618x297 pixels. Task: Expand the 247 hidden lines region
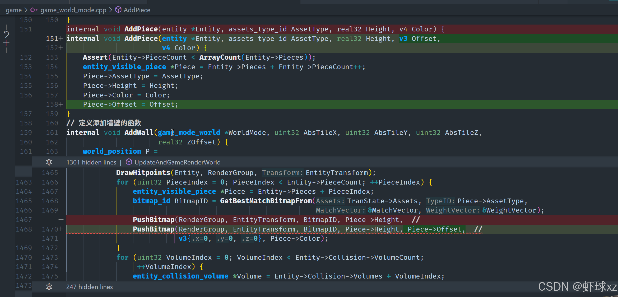point(89,287)
